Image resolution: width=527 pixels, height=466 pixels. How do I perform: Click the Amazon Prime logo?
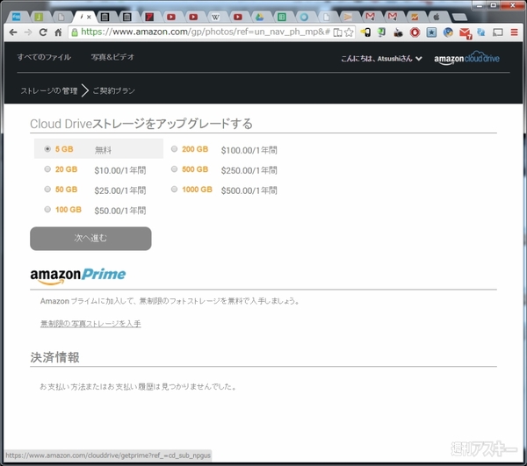coord(78,276)
